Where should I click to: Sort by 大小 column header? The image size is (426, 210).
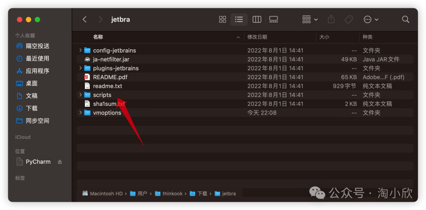[x=324, y=37]
